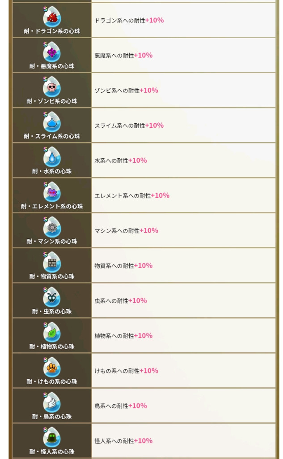Viewport: 283px width, 459px height.
Task: Select the purple element orb icon
Action: pos(52,192)
